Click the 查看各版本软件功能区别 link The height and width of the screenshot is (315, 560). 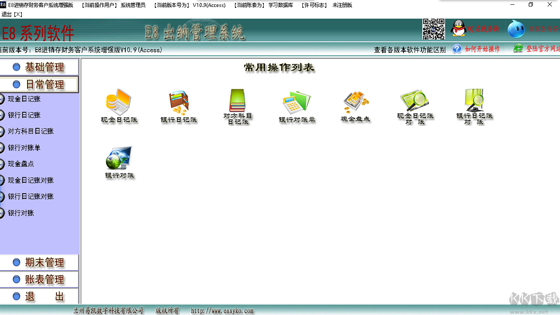(x=409, y=50)
